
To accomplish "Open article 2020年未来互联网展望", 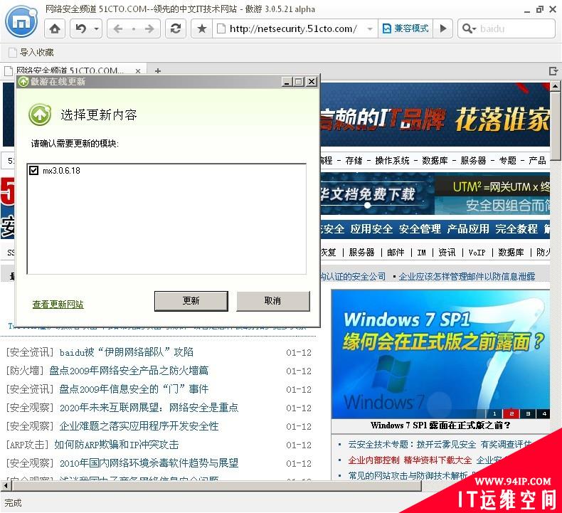I will [149, 408].
